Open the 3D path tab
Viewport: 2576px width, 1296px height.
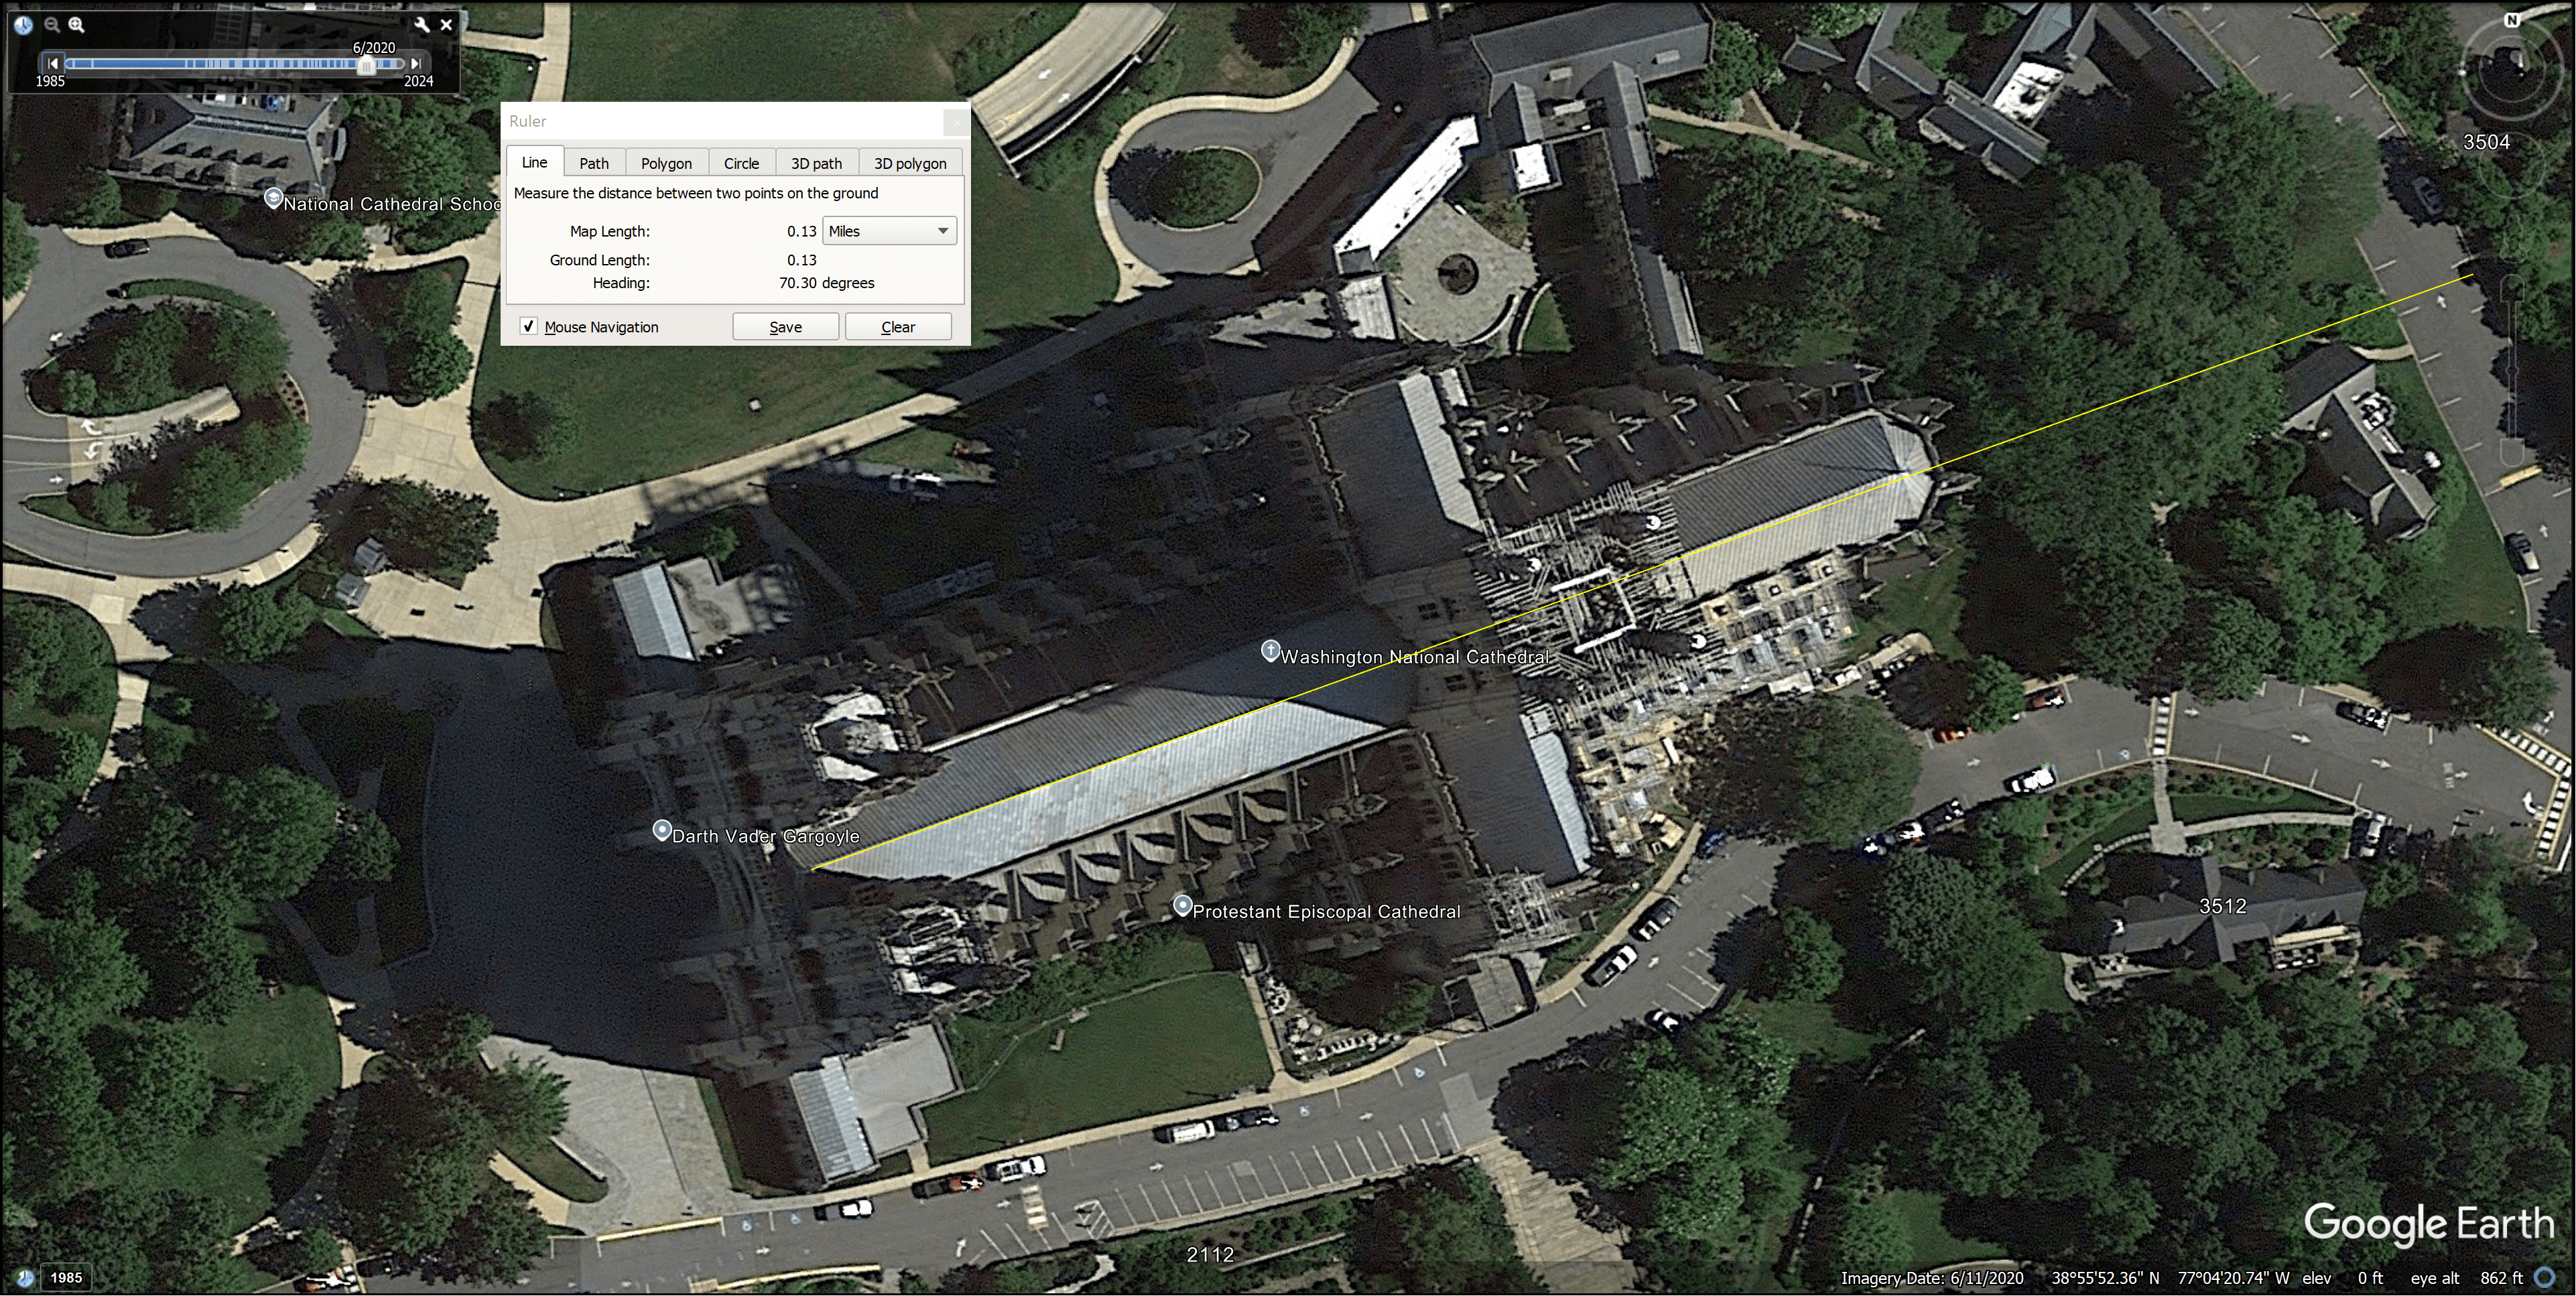[x=816, y=163]
